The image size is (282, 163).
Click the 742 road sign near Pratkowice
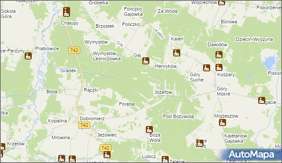click(74, 50)
